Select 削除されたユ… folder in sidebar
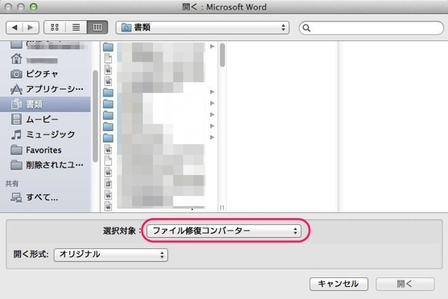The image size is (448, 299). click(x=45, y=164)
